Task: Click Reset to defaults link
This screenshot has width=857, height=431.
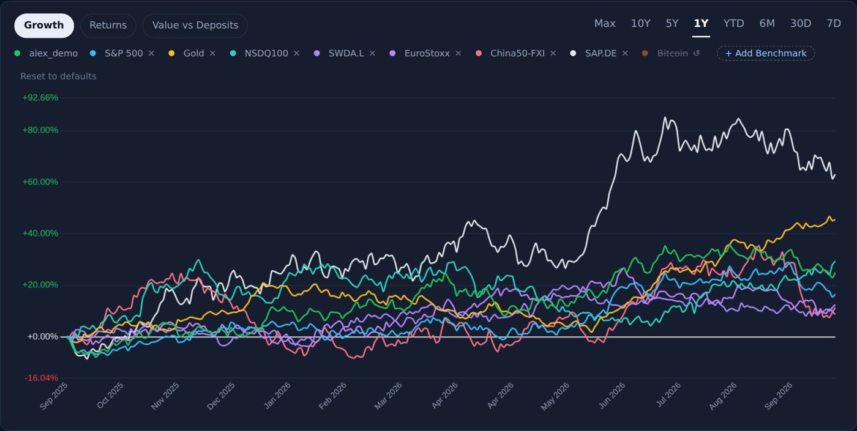Action: pyautogui.click(x=58, y=76)
